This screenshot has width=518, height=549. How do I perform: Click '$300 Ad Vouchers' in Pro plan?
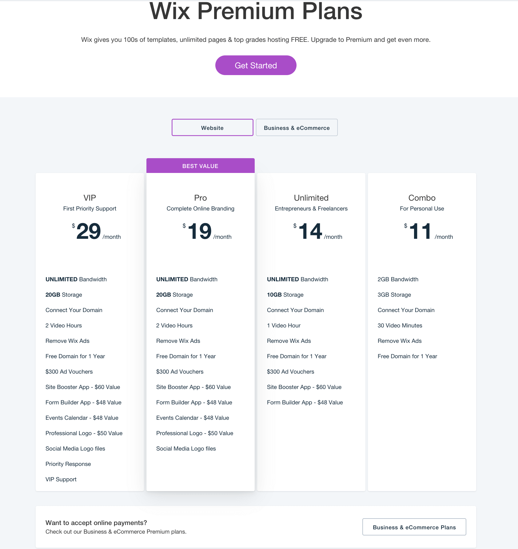[x=180, y=371]
